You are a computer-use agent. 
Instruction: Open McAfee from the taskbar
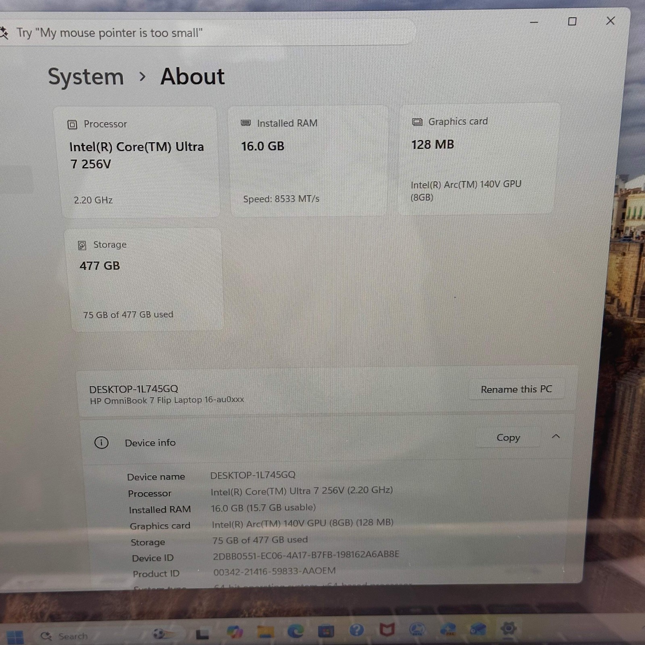[387, 629]
